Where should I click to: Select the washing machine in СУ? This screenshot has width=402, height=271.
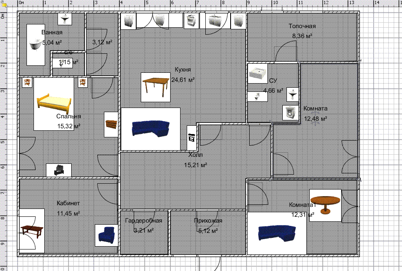point(291,113)
